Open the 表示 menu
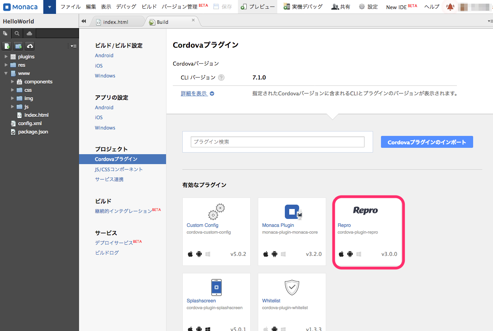Viewport: 493px width, 331px height. [106, 7]
